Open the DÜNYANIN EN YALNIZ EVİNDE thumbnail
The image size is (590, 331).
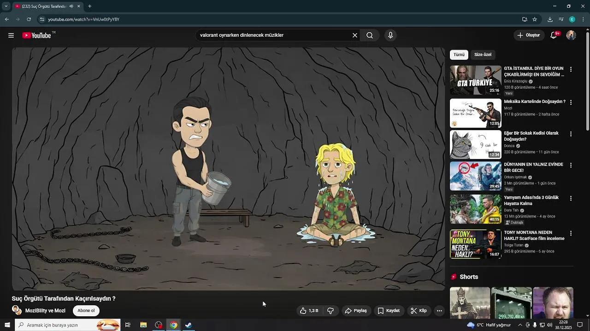pos(475,176)
